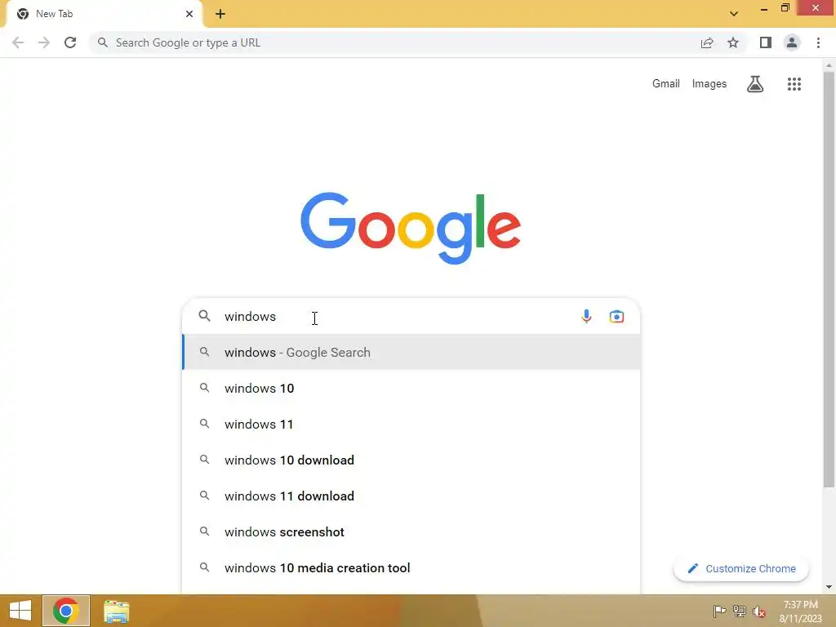
Task: Click the scrollbar up arrow
Action: point(829,65)
